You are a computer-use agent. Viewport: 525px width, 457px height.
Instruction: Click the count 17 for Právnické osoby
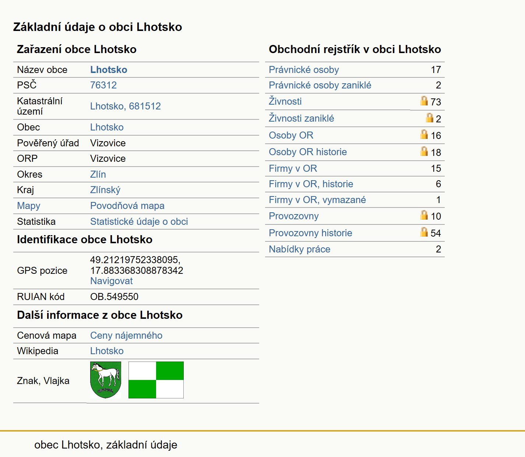pos(436,70)
